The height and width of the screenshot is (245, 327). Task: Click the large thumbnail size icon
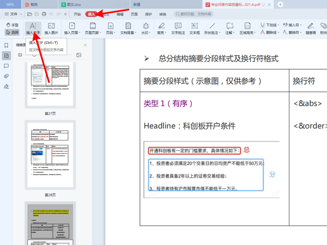click(79, 55)
